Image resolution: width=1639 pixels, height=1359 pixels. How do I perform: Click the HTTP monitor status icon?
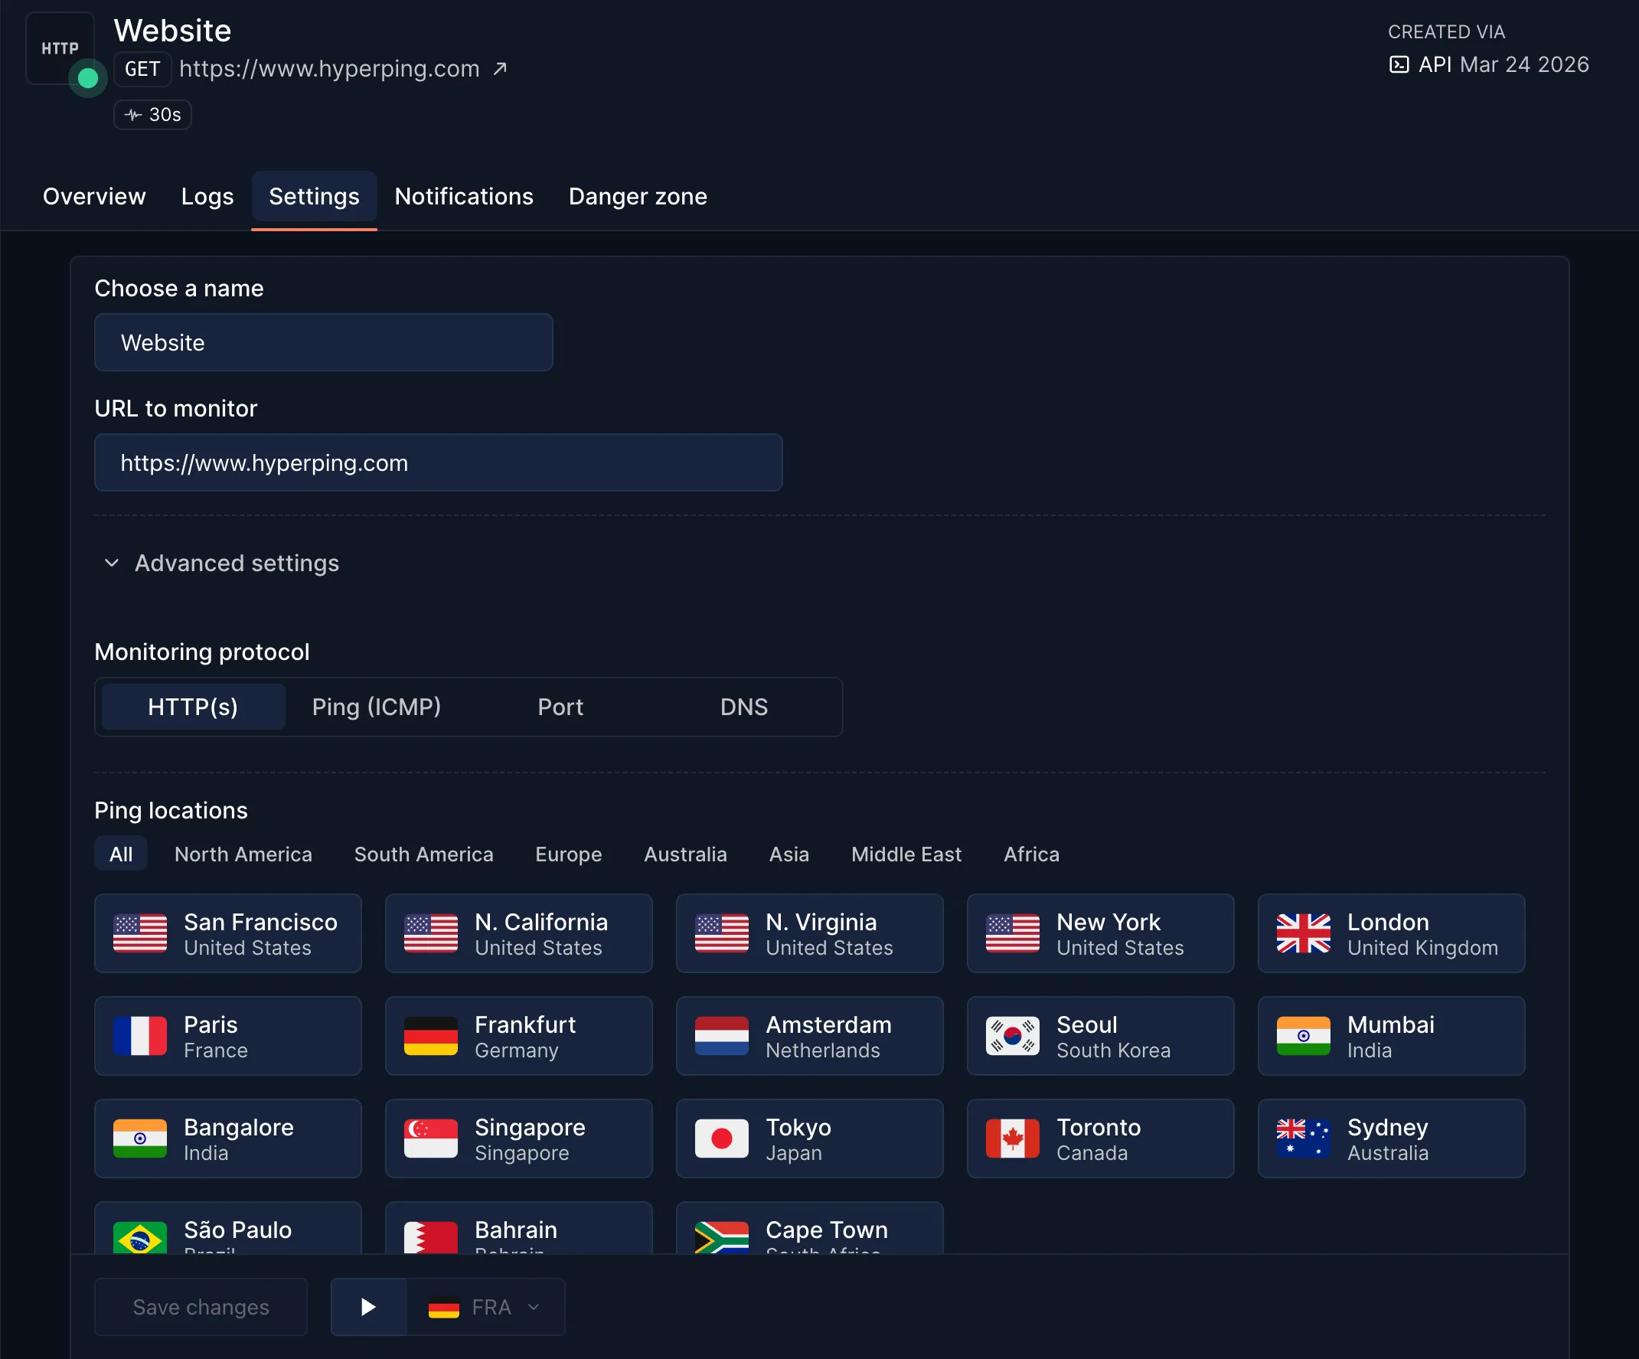tap(60, 48)
